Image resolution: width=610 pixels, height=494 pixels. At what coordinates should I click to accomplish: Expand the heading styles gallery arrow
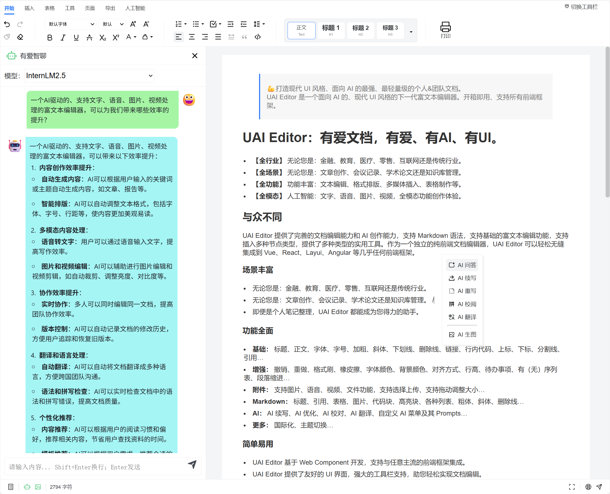coord(411,31)
